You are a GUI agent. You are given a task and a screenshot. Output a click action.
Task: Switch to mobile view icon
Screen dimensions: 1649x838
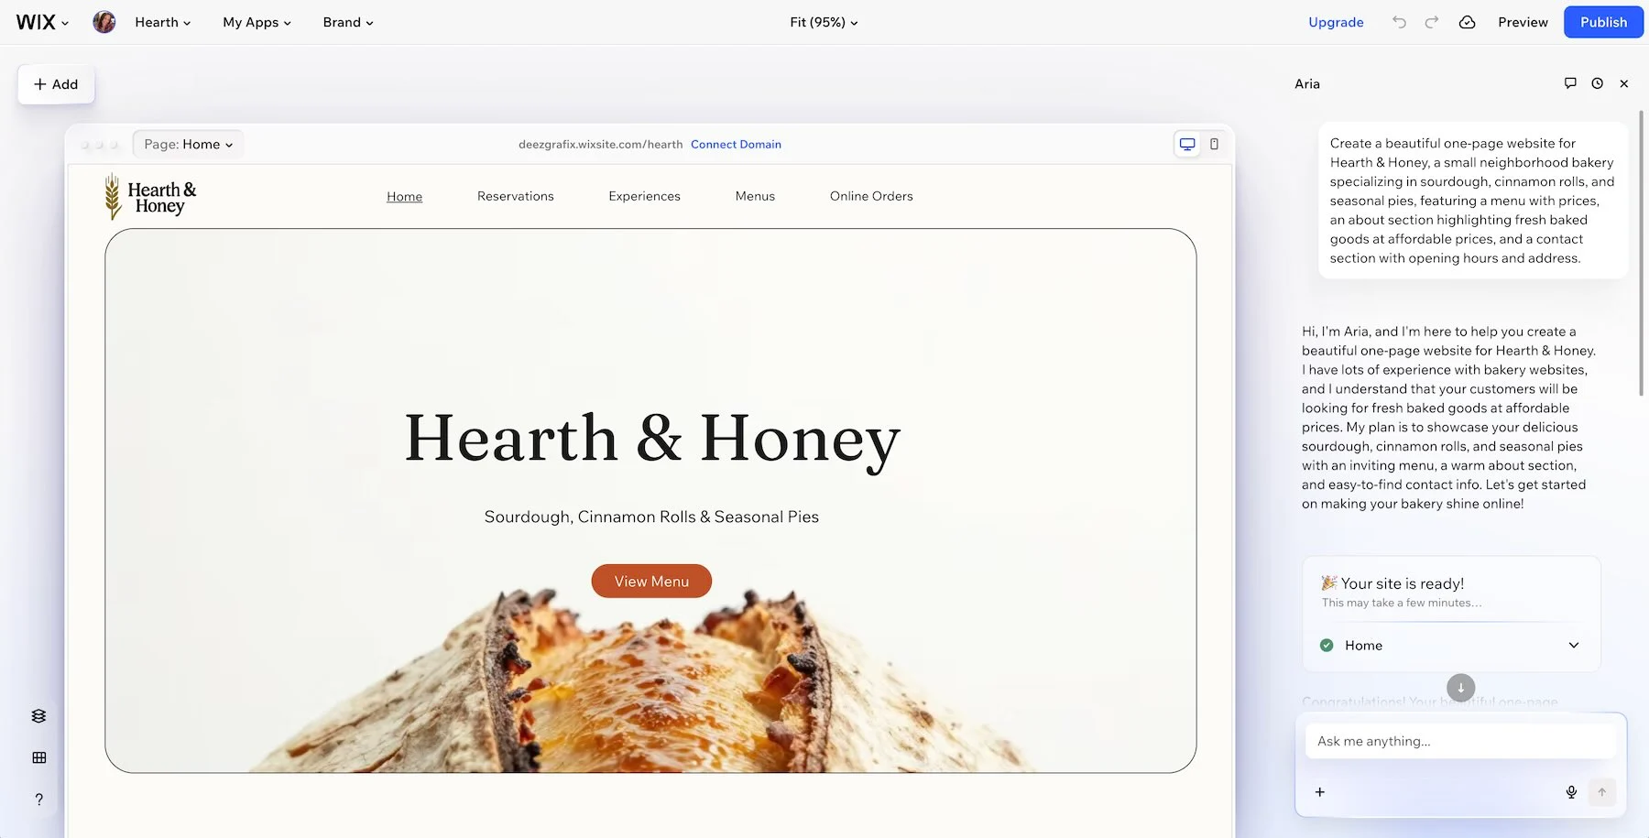click(x=1214, y=144)
